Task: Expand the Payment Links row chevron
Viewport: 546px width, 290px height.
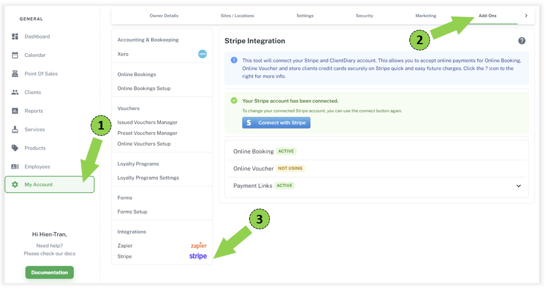Action: tap(518, 186)
